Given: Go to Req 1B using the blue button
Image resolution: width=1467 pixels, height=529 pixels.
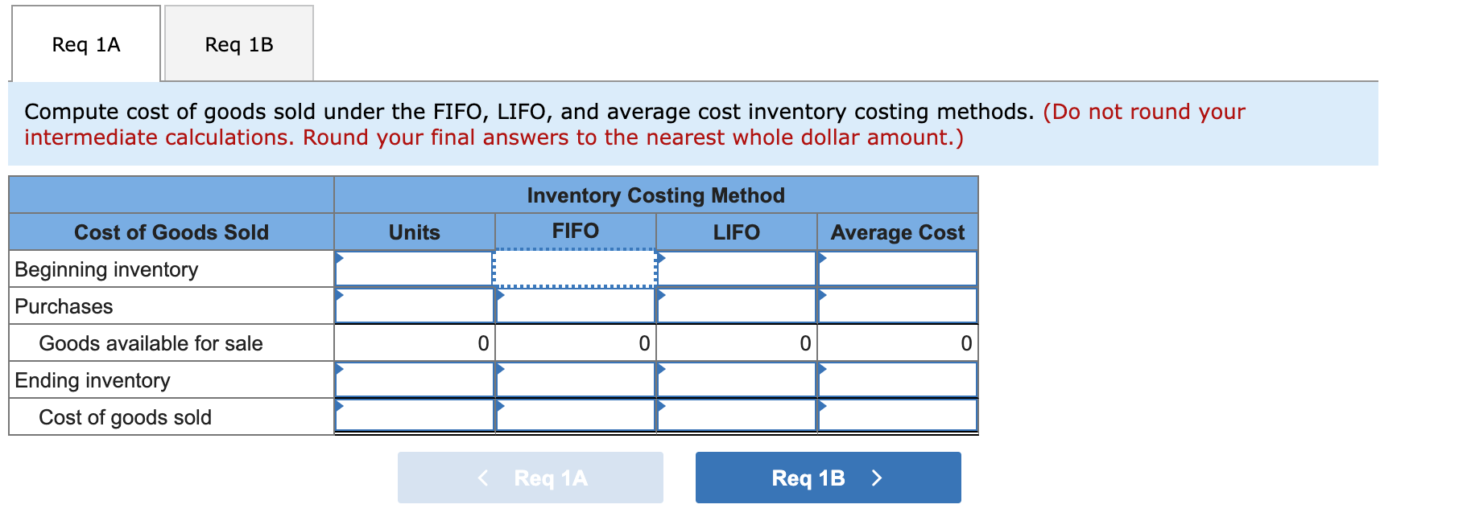Looking at the screenshot, I should (828, 478).
